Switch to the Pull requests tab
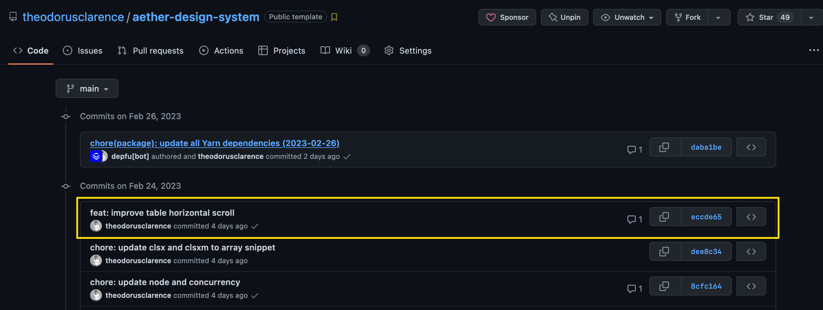The image size is (823, 310). tap(150, 51)
